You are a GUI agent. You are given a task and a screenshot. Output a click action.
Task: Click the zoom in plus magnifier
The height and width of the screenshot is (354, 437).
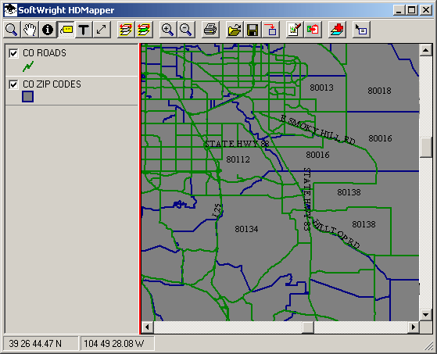(168, 30)
